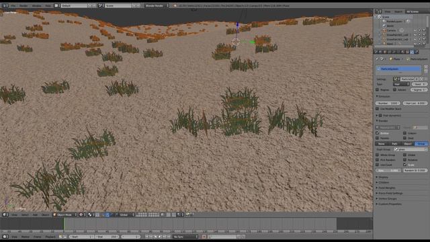This screenshot has width=430, height=242.
Task: Open the No Sync playback dropdown
Action: coord(185,237)
